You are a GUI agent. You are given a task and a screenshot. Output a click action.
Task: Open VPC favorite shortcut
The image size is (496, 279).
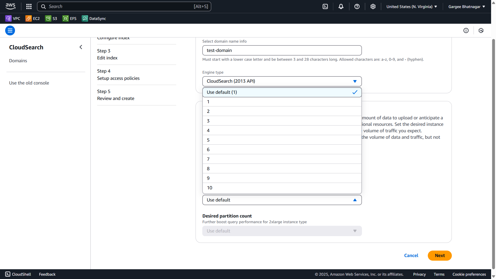[13, 18]
